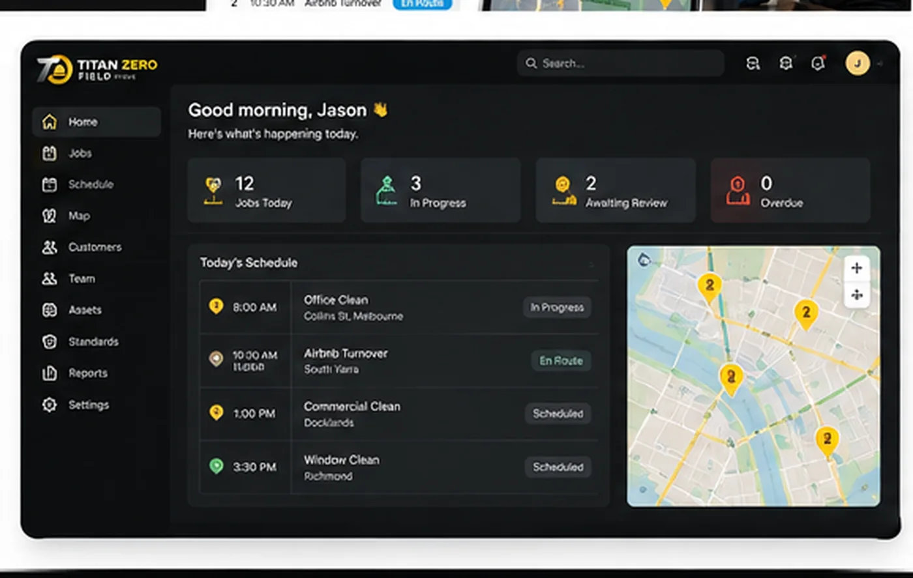The width and height of the screenshot is (913, 578).
Task: Click Scheduled badge on Commercial Clean row
Action: tap(558, 414)
